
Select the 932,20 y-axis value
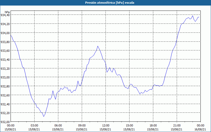click(x=5, y=113)
